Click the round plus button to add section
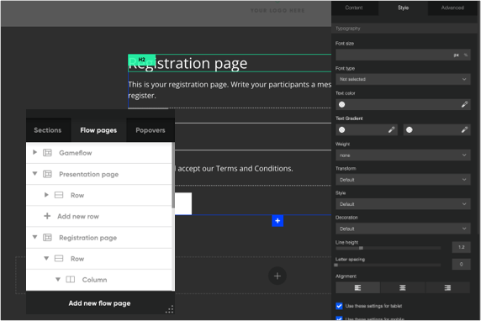Viewport: 481px width, 321px height. click(277, 276)
